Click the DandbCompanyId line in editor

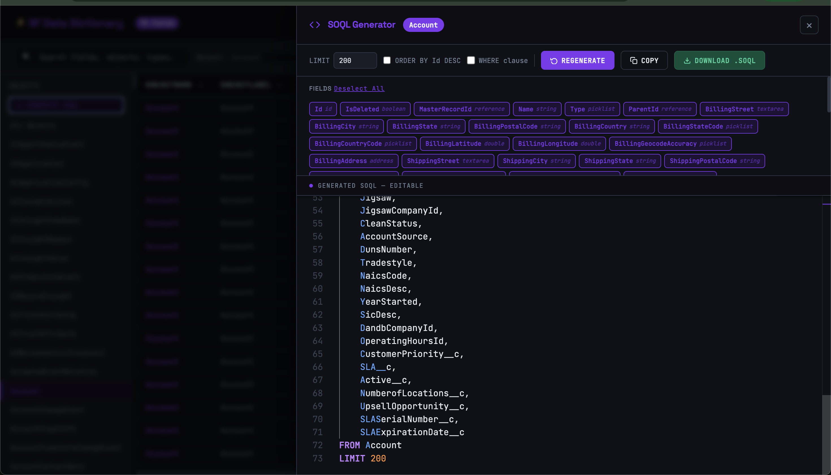click(x=399, y=328)
